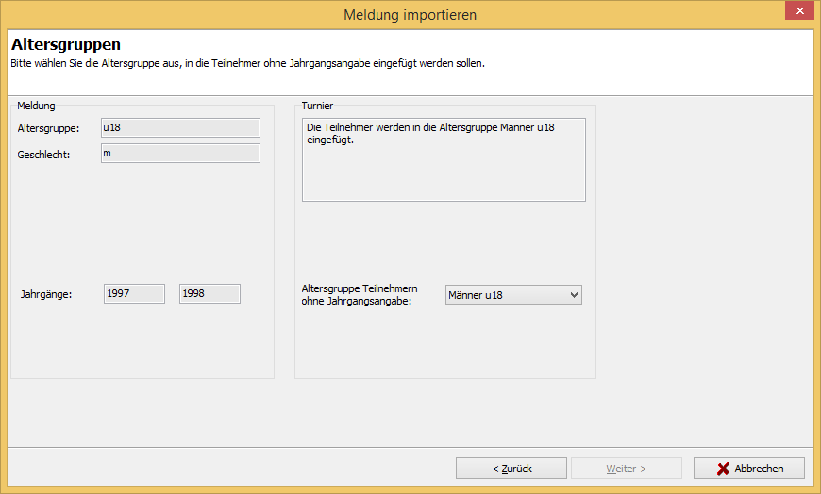Screen dimensions: 821x494
Task: Click the disabled Weiter button
Action: click(x=627, y=469)
